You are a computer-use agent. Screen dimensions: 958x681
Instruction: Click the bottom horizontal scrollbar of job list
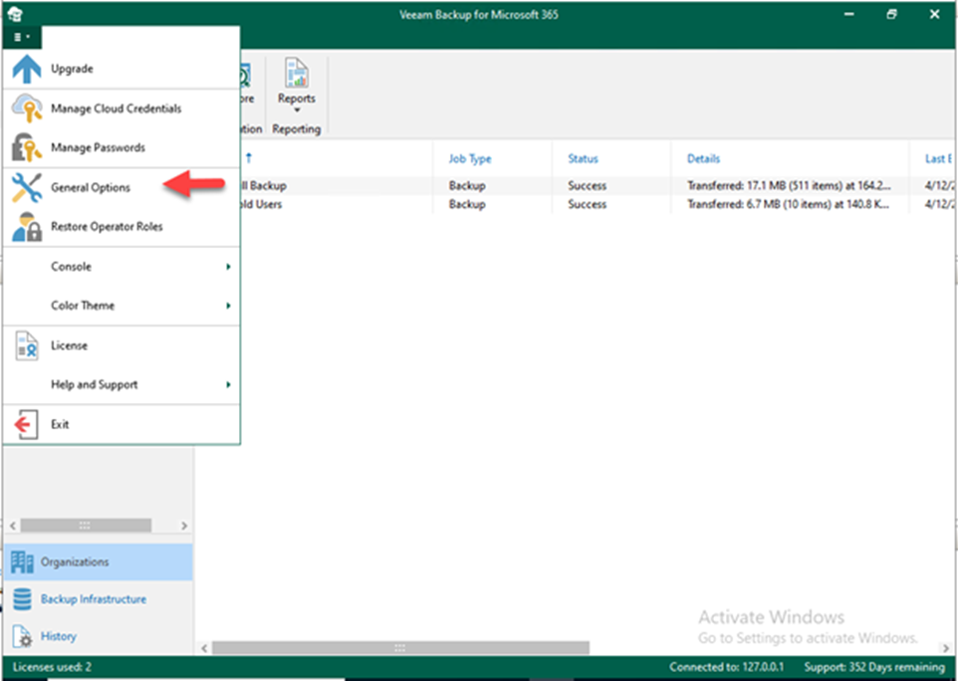tap(399, 648)
